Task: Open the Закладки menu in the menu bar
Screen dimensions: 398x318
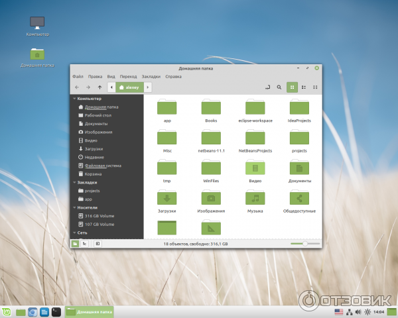Action: [x=151, y=76]
